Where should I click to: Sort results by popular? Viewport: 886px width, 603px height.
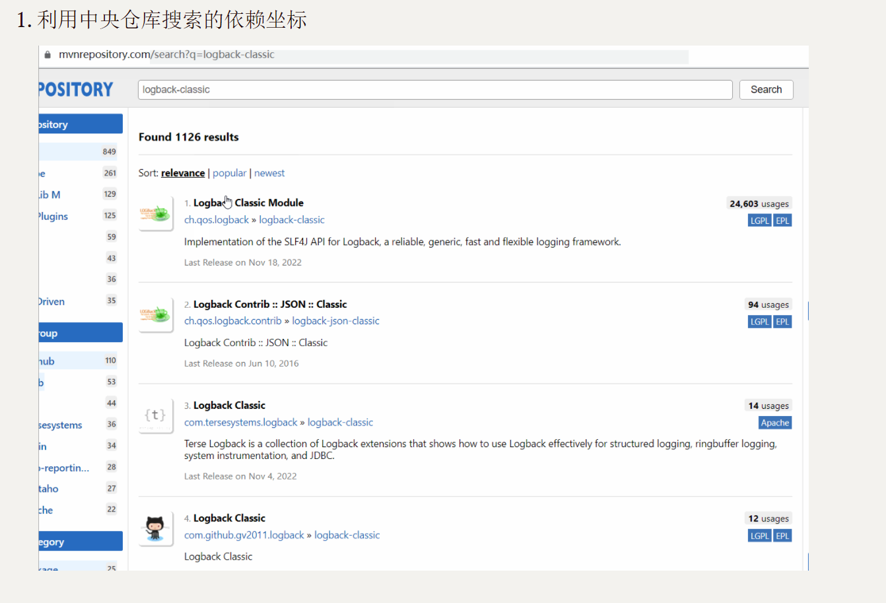(x=229, y=173)
